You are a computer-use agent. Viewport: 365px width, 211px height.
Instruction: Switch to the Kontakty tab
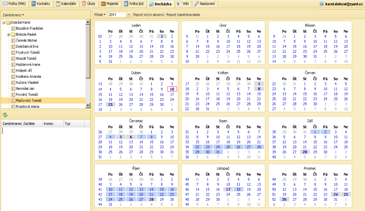[41, 4]
